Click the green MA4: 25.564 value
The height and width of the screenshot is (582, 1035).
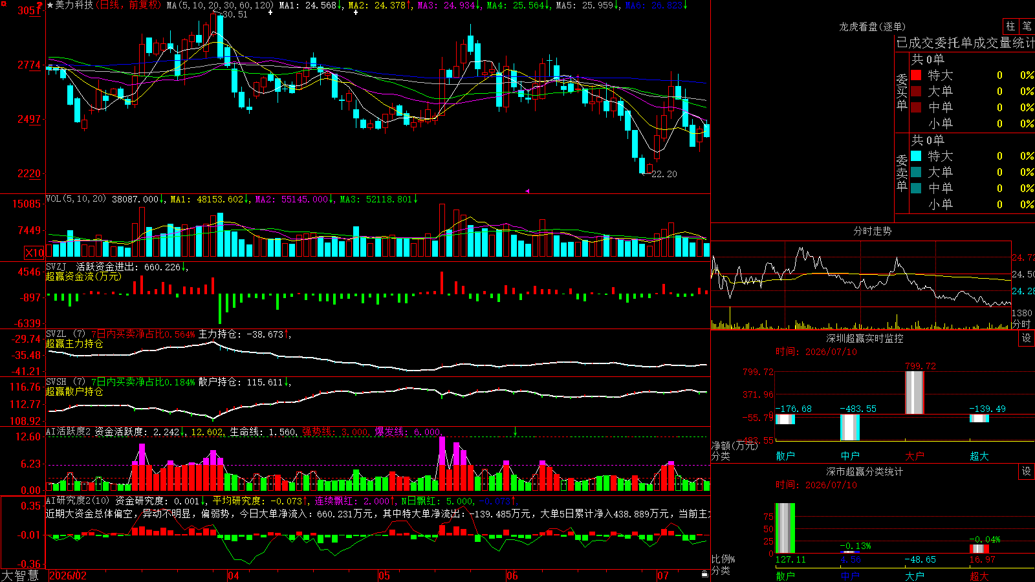tap(518, 5)
